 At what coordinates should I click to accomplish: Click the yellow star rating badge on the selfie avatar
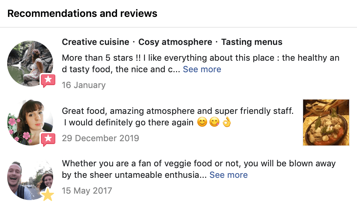[x=47, y=195]
